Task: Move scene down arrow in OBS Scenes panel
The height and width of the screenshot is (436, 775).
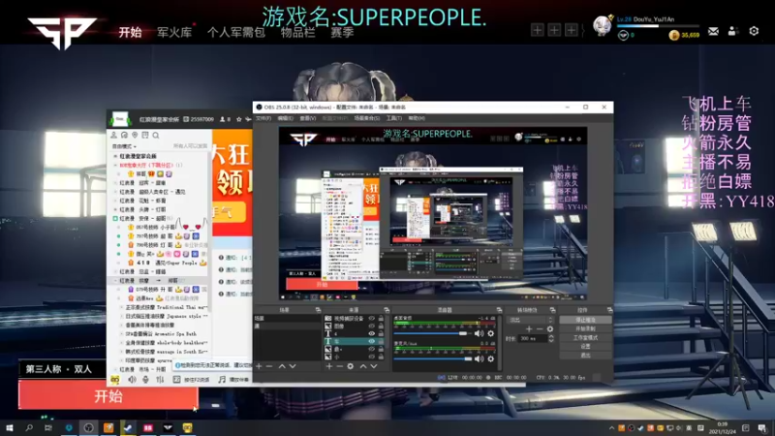Action: click(293, 366)
